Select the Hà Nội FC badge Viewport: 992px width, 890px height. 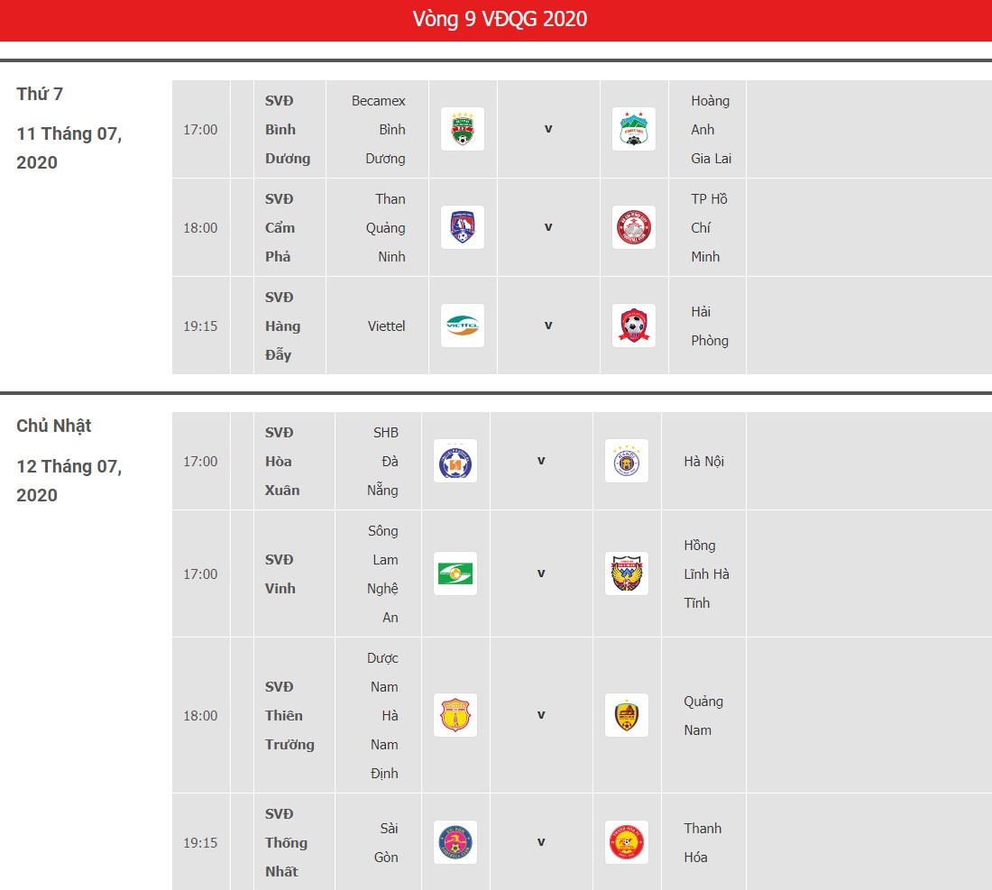pyautogui.click(x=627, y=461)
